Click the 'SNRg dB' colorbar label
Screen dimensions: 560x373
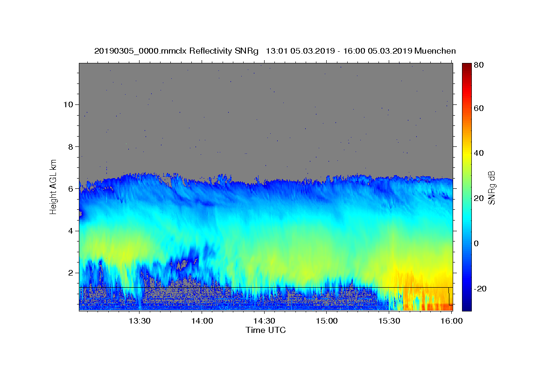[x=491, y=187]
